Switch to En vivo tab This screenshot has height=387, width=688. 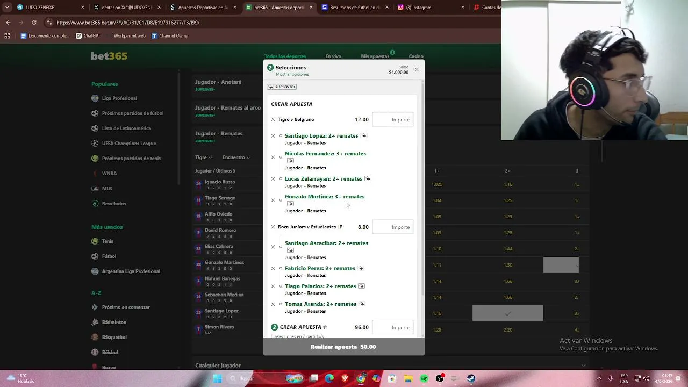[x=333, y=56]
